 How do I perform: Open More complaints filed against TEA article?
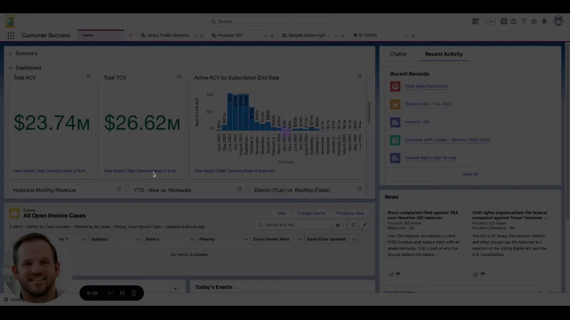point(423,215)
